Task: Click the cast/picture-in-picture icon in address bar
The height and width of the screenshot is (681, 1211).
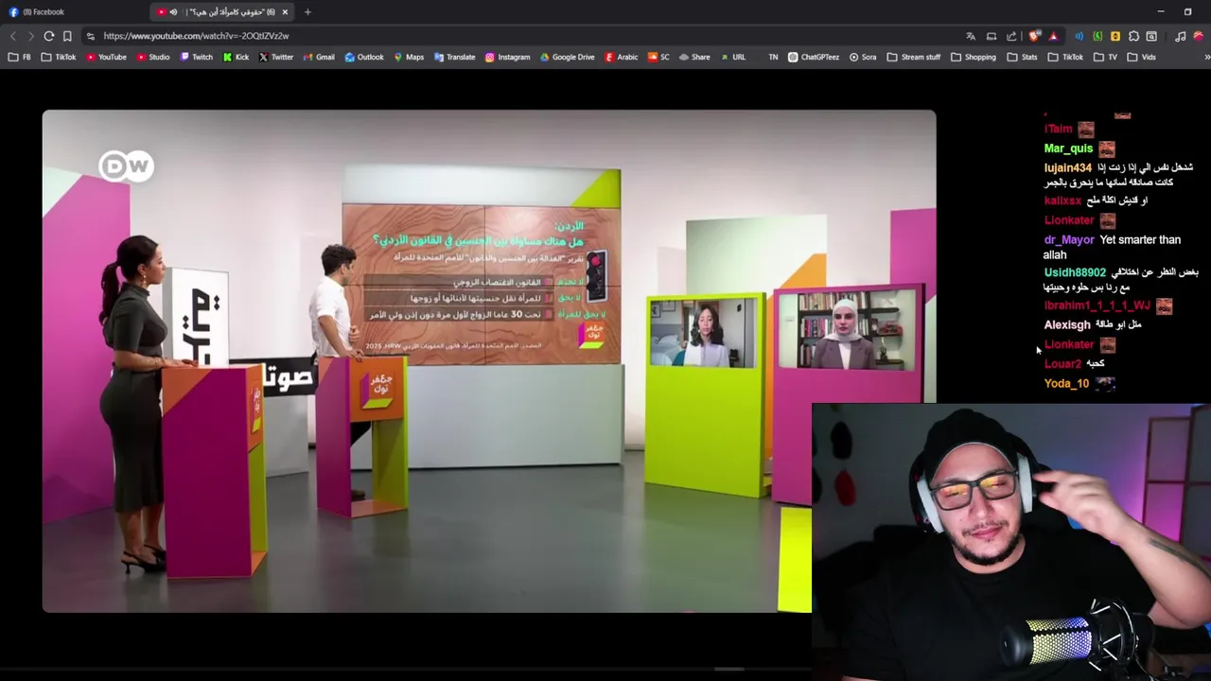Action: pyautogui.click(x=992, y=36)
